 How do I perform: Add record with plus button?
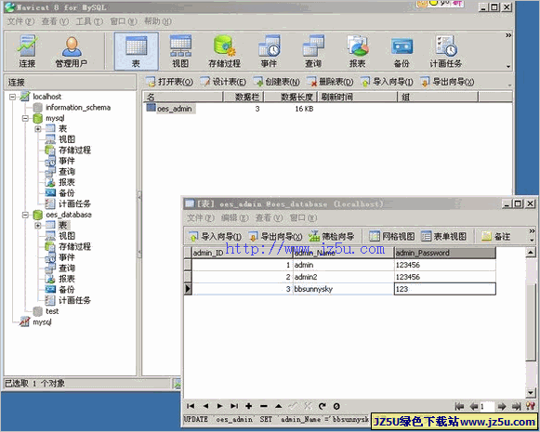coord(249,406)
